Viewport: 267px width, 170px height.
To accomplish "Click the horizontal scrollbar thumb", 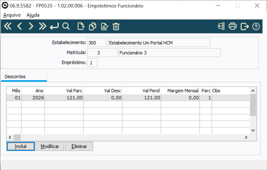I will pyautogui.click(x=17, y=137).
